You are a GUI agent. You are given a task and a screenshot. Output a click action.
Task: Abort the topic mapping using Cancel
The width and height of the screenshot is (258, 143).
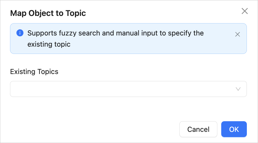[198, 129]
